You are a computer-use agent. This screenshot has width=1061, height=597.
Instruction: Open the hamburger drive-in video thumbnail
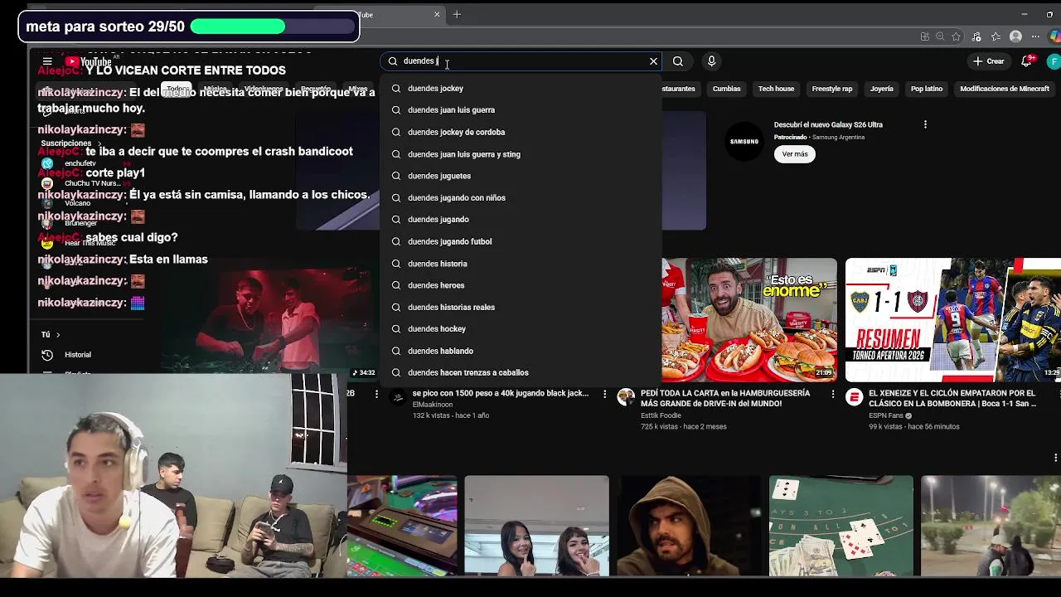point(749,319)
